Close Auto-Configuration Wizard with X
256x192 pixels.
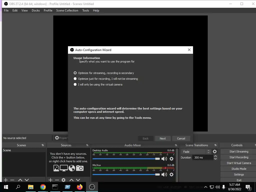click(x=189, y=50)
